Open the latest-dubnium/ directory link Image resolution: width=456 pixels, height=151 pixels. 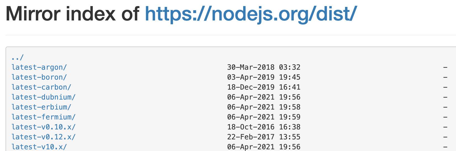pos(43,97)
